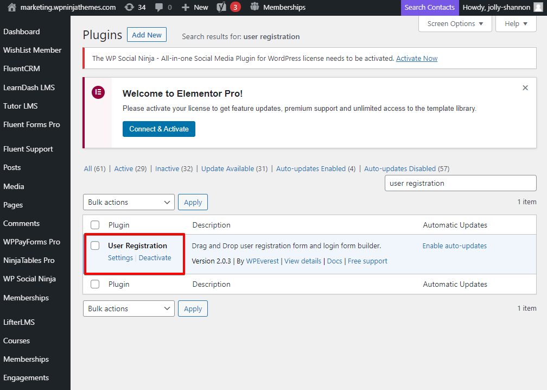This screenshot has height=390, width=547.
Task: Click the User Registration plugin name
Action: (x=137, y=246)
